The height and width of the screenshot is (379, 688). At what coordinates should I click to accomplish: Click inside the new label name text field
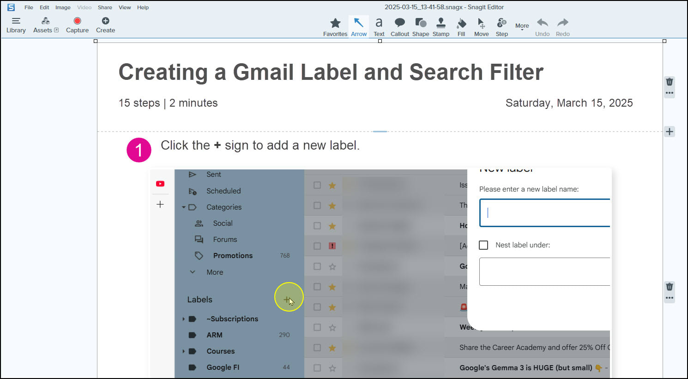545,213
